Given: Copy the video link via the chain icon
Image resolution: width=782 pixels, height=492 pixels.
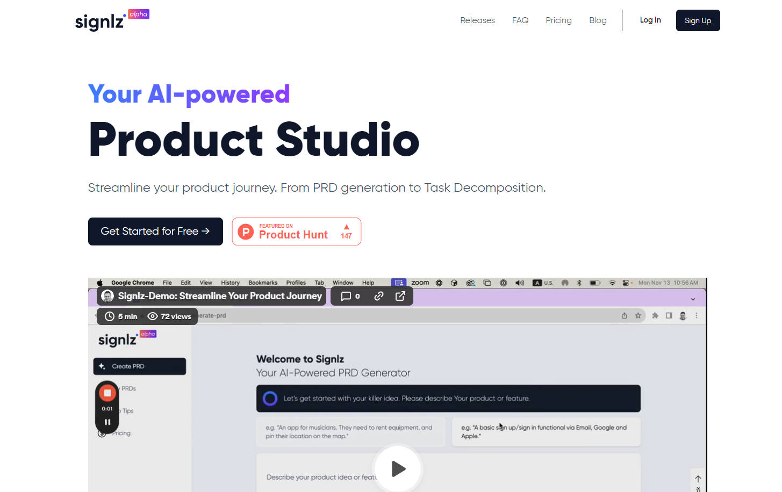Looking at the screenshot, I should pos(379,296).
